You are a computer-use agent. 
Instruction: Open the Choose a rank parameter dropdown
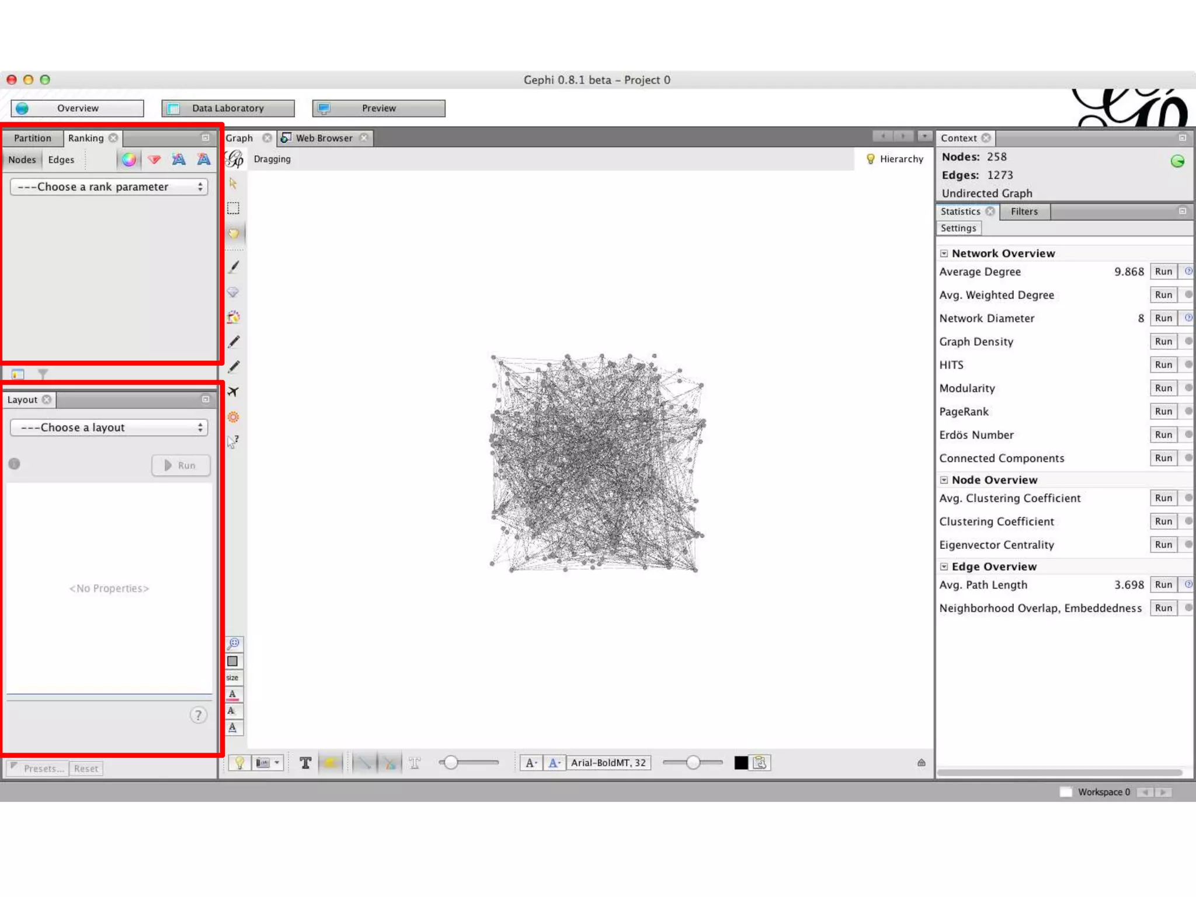pos(109,187)
